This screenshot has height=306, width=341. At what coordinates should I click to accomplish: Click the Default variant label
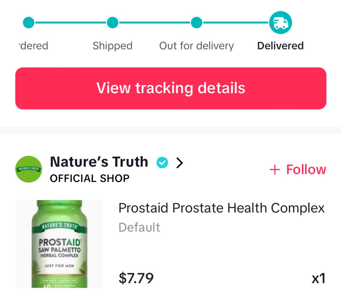(x=139, y=227)
